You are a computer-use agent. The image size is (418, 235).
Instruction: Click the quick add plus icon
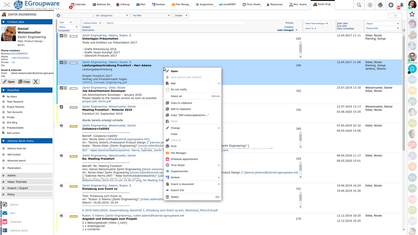point(391,5)
